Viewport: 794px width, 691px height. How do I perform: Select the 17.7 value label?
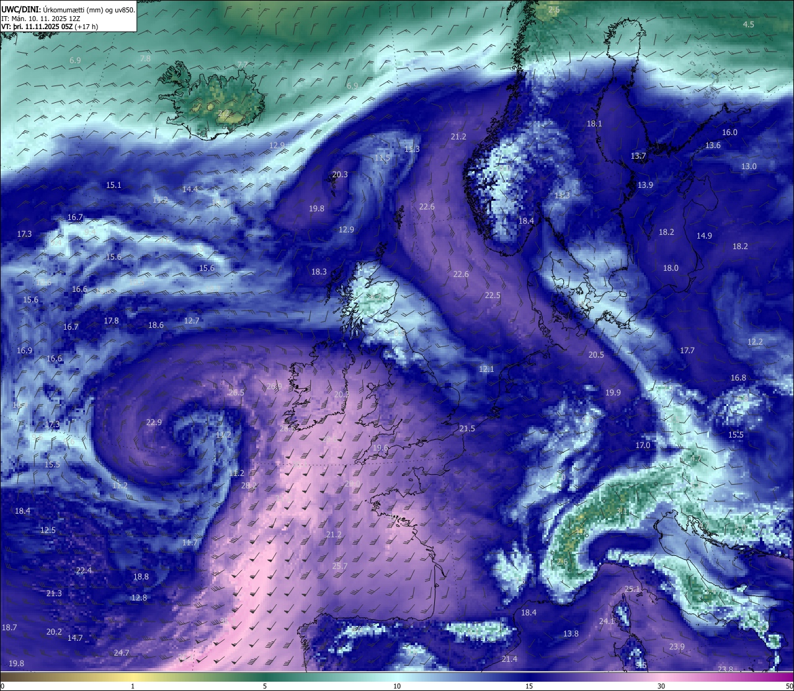click(x=687, y=350)
